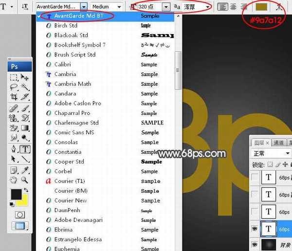Hide the background layer (背景) eye icon
Viewport: 292px width, 251px height.
pos(255,245)
